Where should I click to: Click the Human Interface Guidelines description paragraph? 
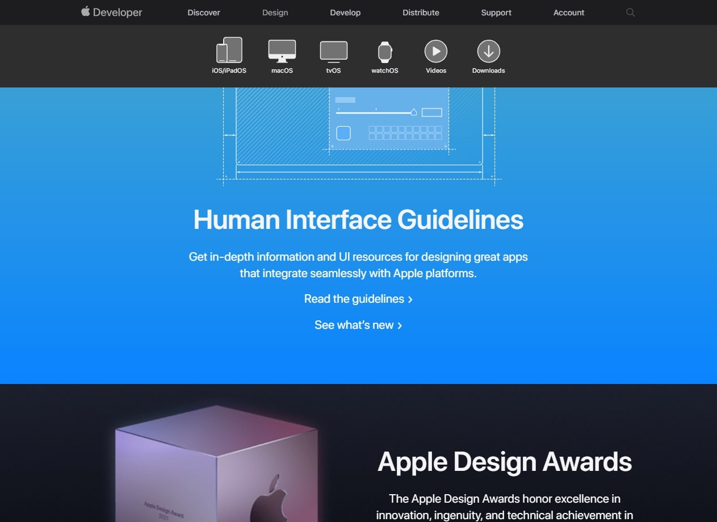358,265
